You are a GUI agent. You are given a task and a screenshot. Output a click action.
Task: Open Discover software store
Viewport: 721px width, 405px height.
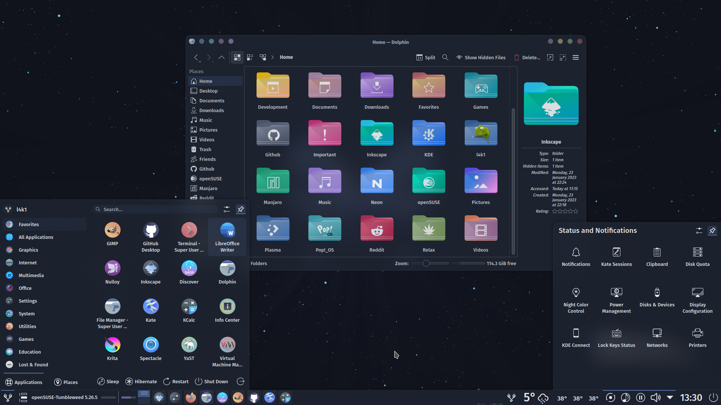189,272
